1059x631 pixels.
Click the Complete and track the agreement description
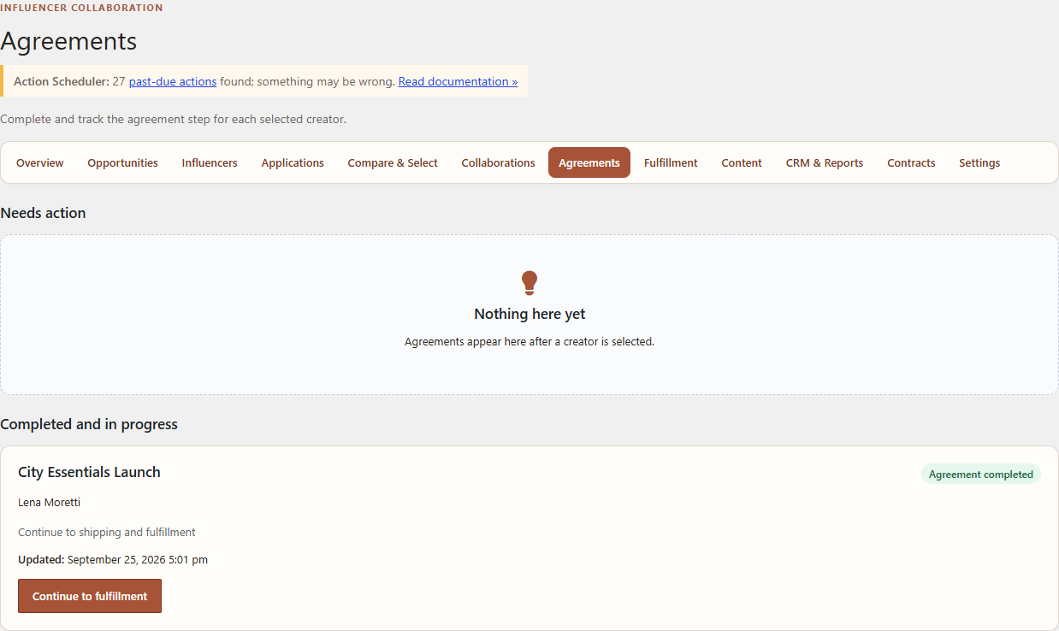173,119
